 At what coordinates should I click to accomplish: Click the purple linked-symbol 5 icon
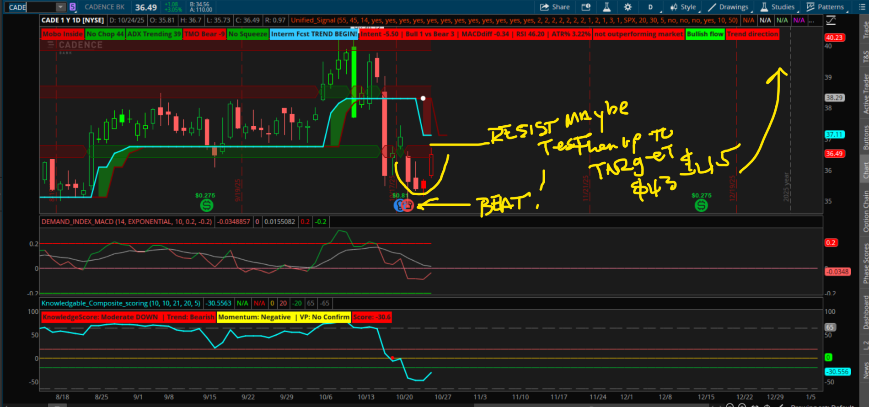click(x=73, y=7)
